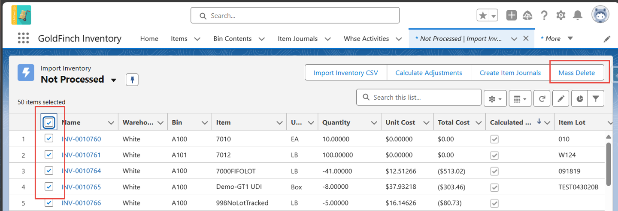Screen dimensions: 618x211
Task: Open the INV-0010760 record link
Action: pyautogui.click(x=81, y=139)
